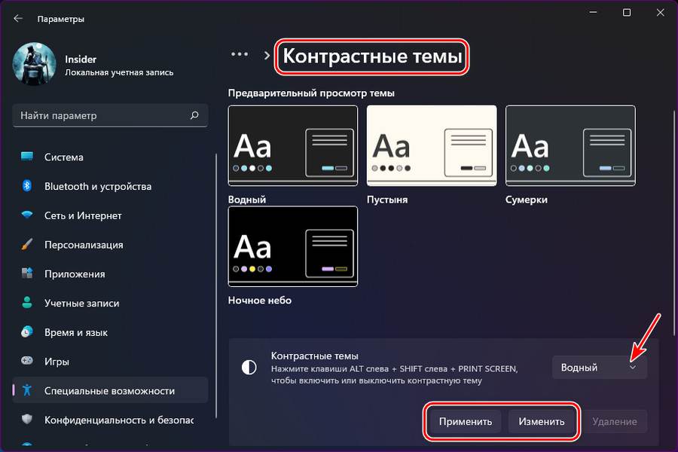Select the Ночное небо theme preview
Image resolution: width=678 pixels, height=452 pixels.
pos(293,246)
